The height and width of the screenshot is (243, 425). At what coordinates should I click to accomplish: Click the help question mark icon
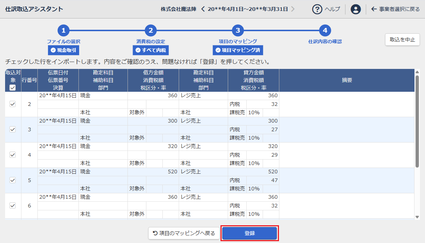(x=317, y=9)
